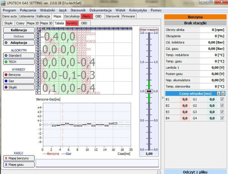This screenshot has width=228, height=174.
Task: Toggle the B4 G4 injector checkbox
Action: [x=222, y=118]
